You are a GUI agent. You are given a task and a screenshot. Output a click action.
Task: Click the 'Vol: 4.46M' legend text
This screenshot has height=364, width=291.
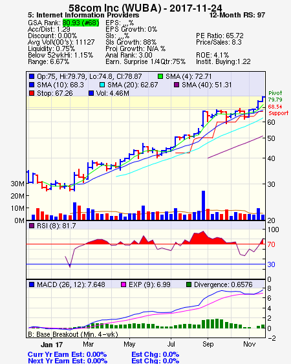tap(113, 93)
